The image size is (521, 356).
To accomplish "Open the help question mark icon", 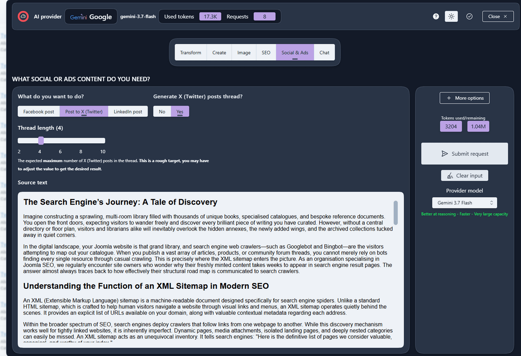I will (436, 16).
